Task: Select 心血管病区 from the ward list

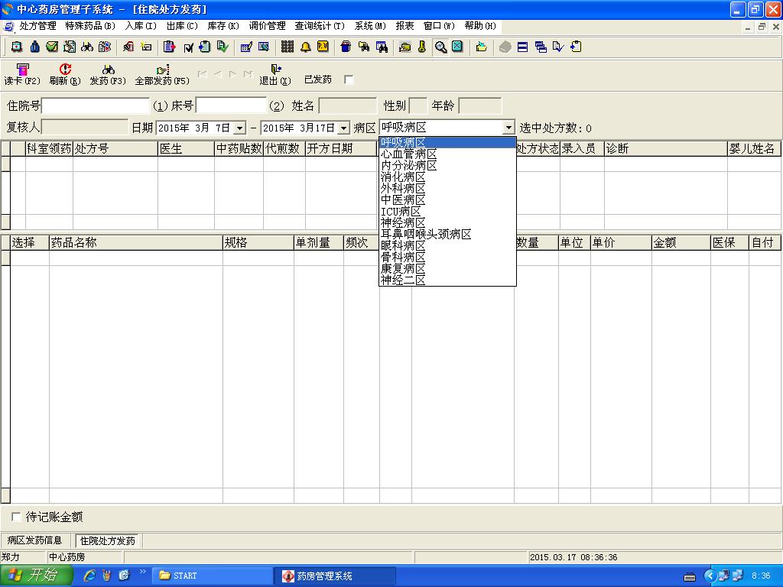Action: pyautogui.click(x=447, y=154)
